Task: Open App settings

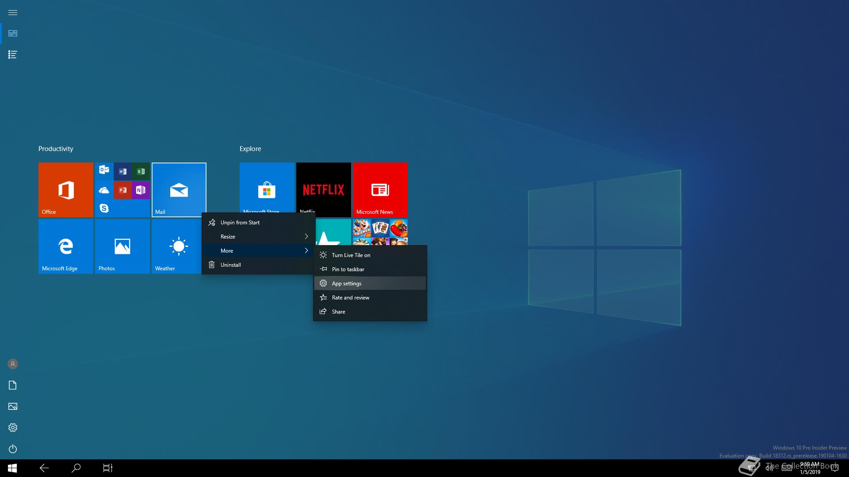Action: pyautogui.click(x=370, y=284)
